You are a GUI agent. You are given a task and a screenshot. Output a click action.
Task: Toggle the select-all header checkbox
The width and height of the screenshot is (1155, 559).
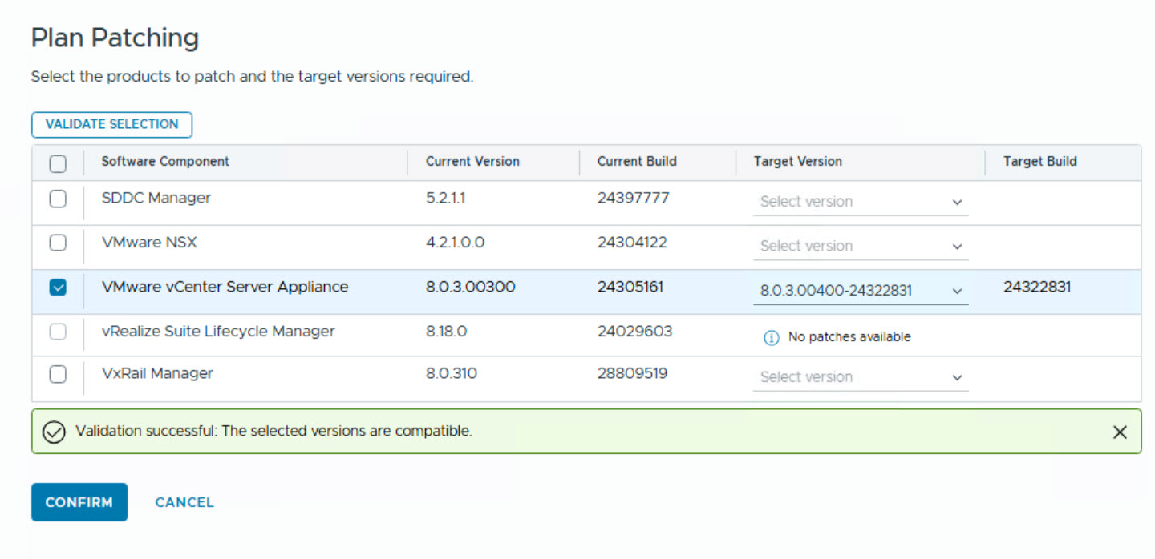58,163
